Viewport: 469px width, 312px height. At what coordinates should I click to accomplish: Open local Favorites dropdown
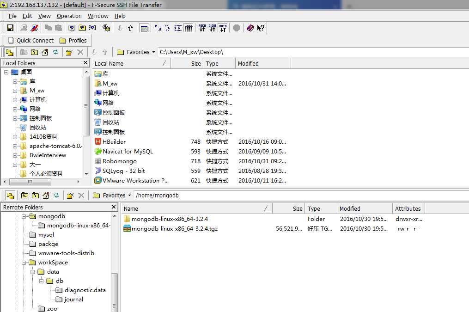coord(136,52)
